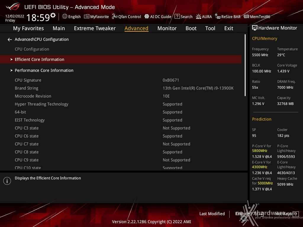The image size is (303, 227).
Task: Click the Hot Keys button
Action: (x=287, y=214)
